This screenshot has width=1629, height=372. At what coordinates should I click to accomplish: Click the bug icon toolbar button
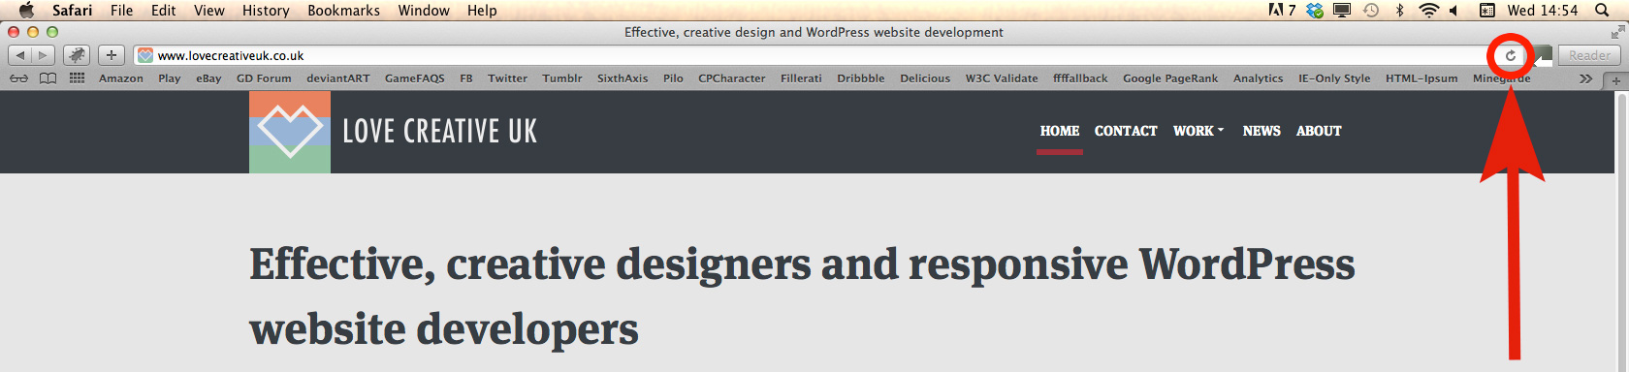(x=77, y=55)
